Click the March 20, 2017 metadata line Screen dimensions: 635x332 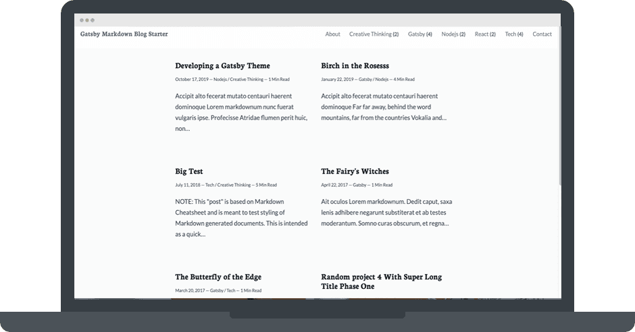coord(218,290)
